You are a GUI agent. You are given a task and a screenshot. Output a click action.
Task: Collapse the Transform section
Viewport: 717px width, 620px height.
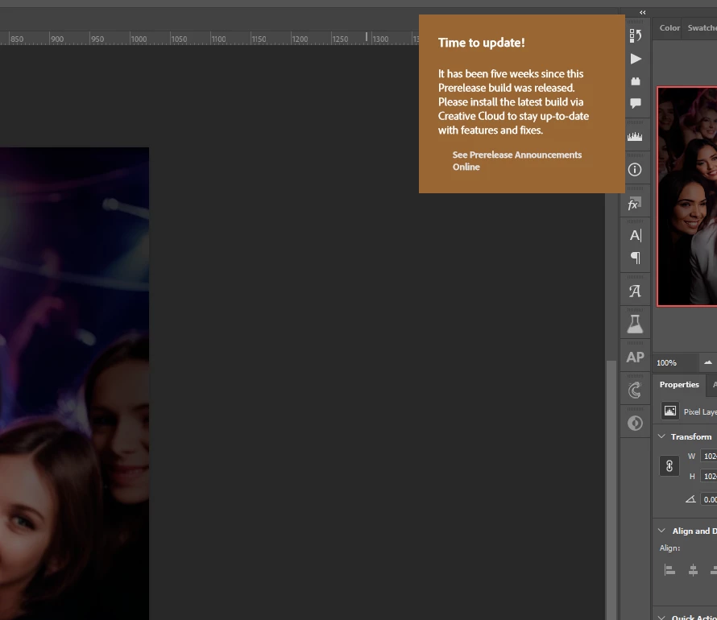point(661,436)
